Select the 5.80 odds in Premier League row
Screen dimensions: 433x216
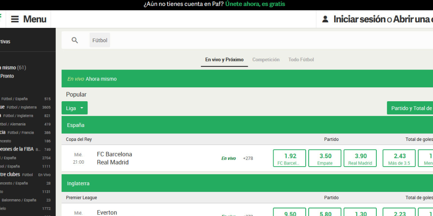click(x=325, y=212)
